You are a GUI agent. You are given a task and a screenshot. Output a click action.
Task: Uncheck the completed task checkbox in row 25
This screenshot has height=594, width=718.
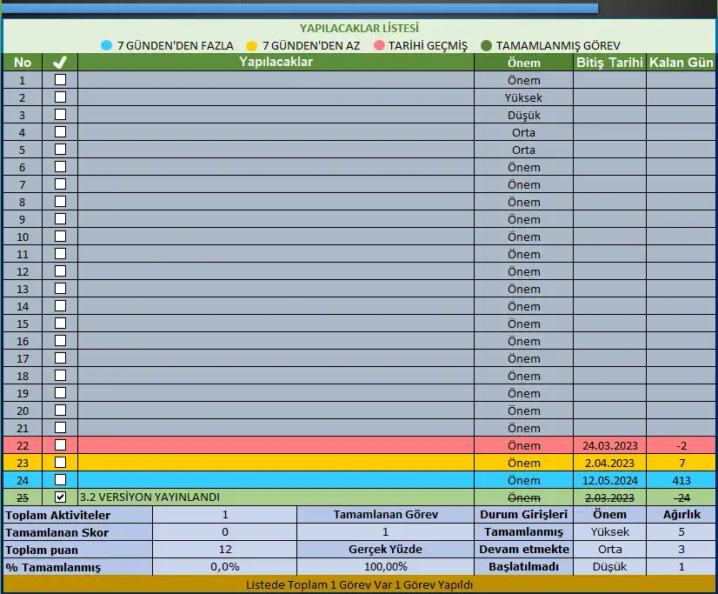tap(60, 497)
